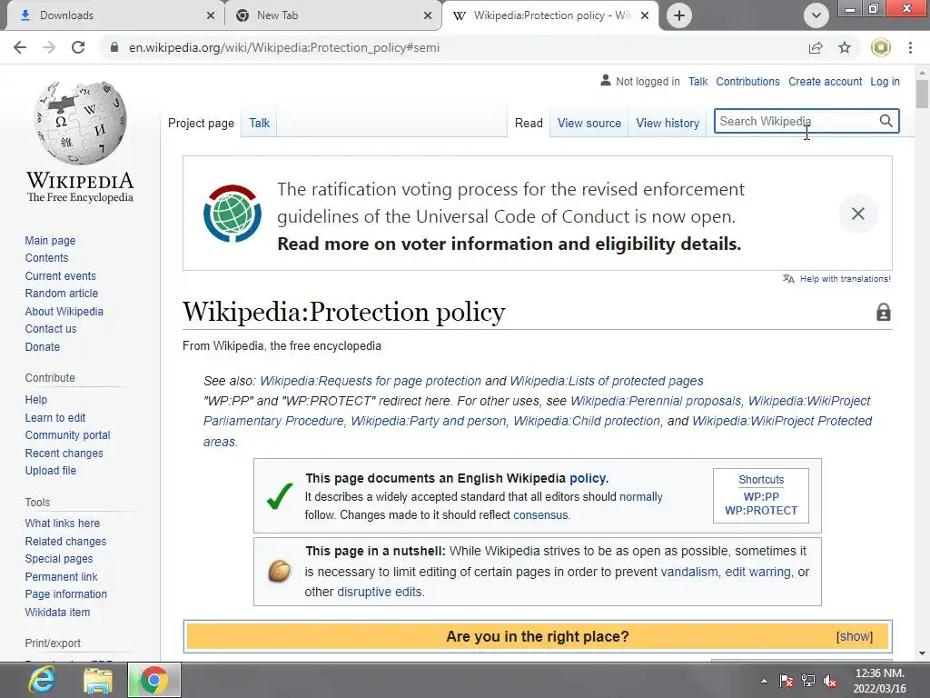Open the edit warring link
The width and height of the screenshot is (930, 698).
[x=758, y=572]
